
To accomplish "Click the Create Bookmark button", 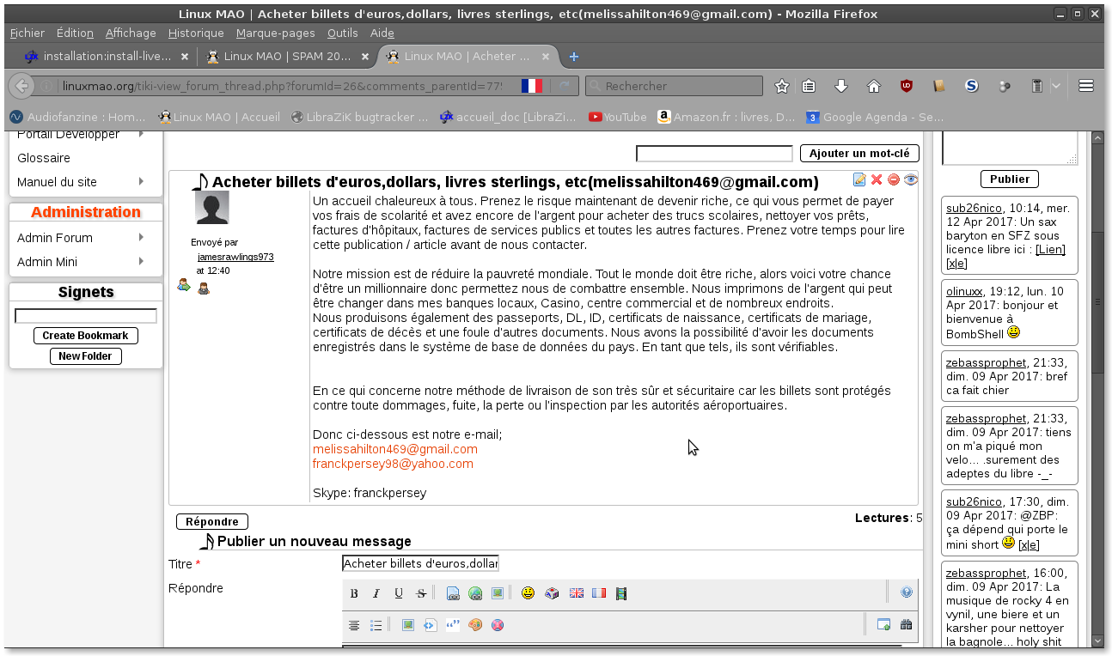I will pos(86,336).
